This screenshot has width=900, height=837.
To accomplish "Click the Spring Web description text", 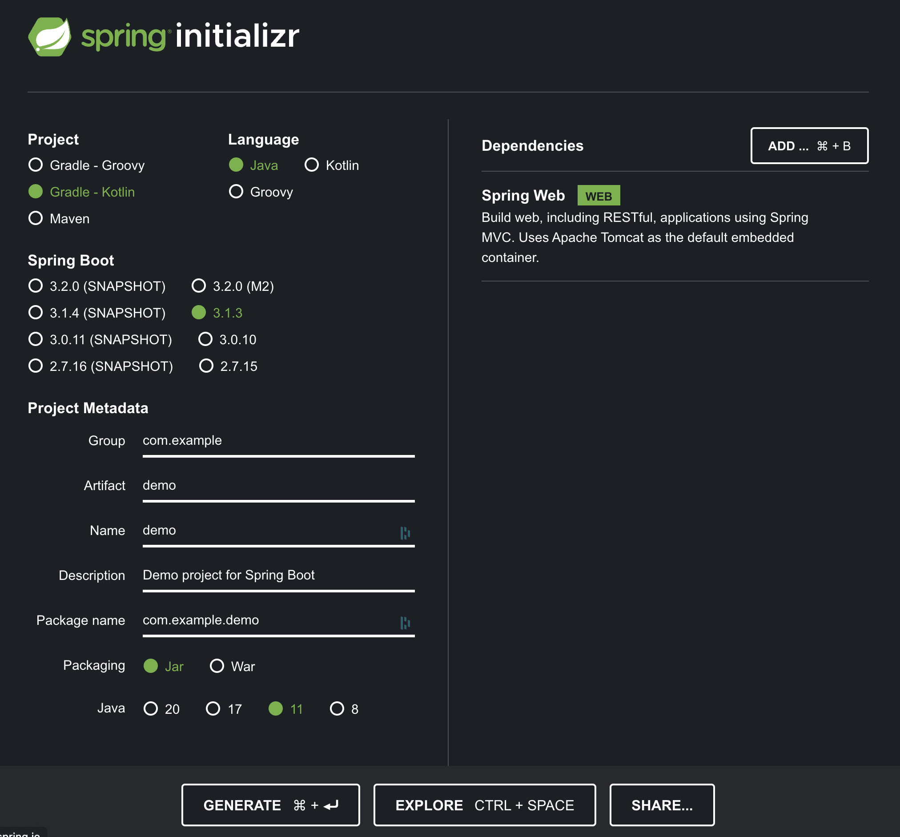I will tap(645, 237).
